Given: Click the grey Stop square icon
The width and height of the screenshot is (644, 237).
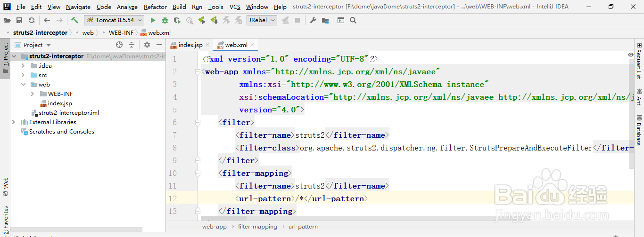Looking at the screenshot, I should (x=297, y=20).
